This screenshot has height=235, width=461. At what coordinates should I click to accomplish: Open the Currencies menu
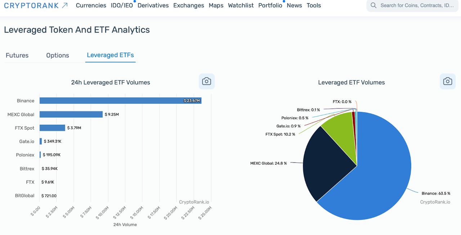click(91, 5)
